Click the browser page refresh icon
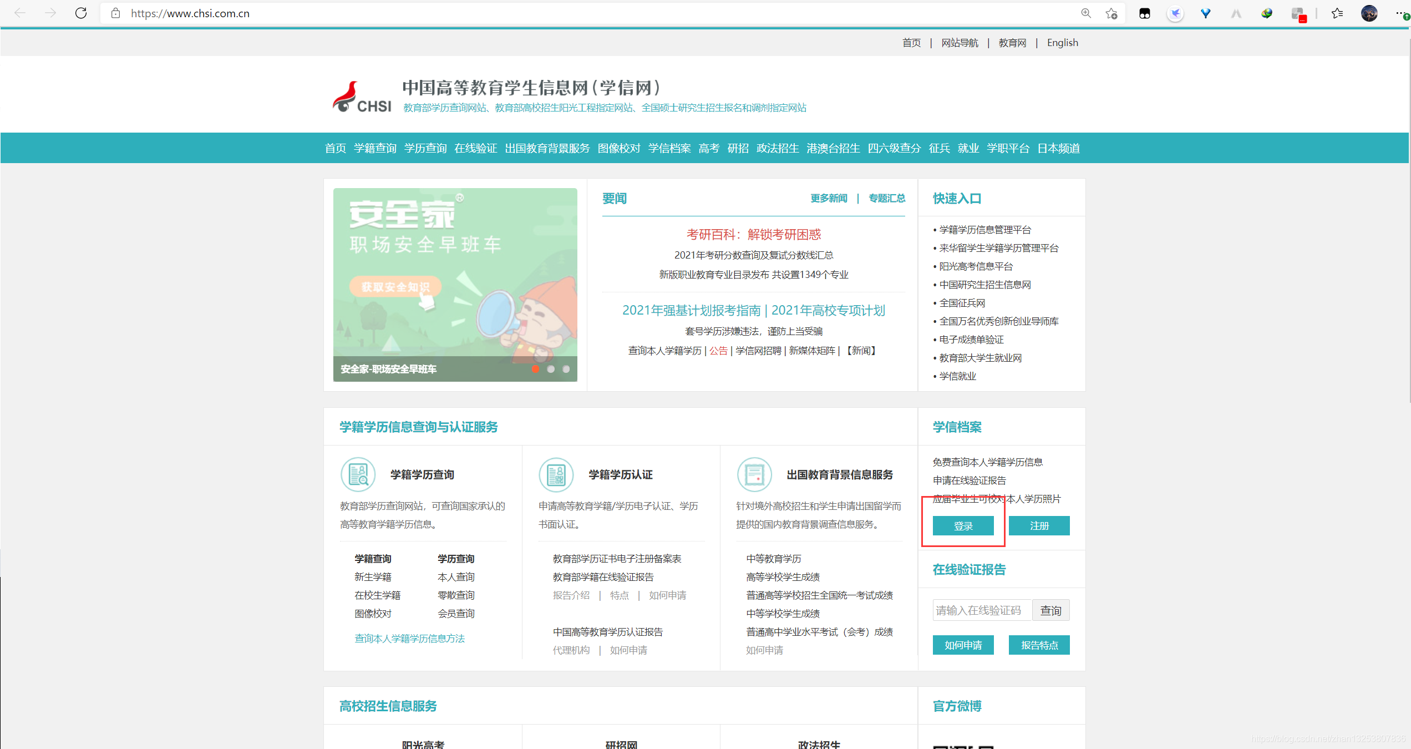The width and height of the screenshot is (1411, 749). tap(81, 13)
